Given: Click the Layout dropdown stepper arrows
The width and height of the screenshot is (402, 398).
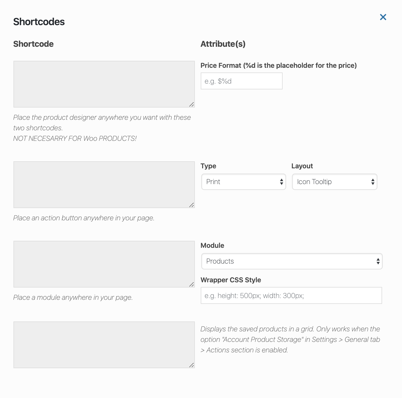Looking at the screenshot, I should point(372,181).
